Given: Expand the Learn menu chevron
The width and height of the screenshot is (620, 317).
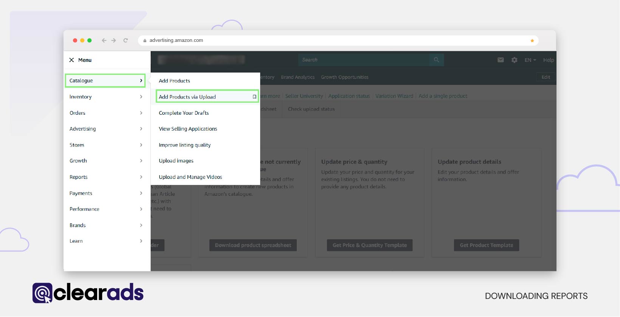Looking at the screenshot, I should (x=141, y=241).
